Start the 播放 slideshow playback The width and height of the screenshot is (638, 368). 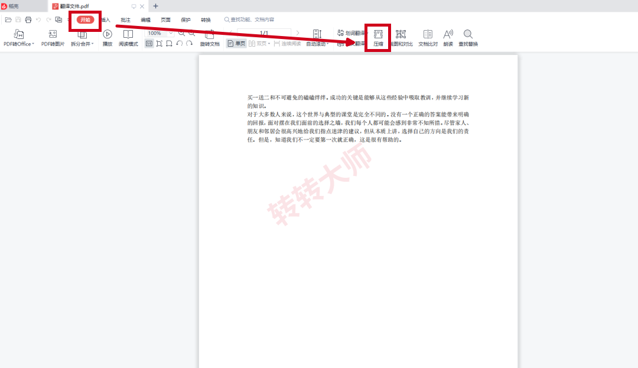point(108,38)
